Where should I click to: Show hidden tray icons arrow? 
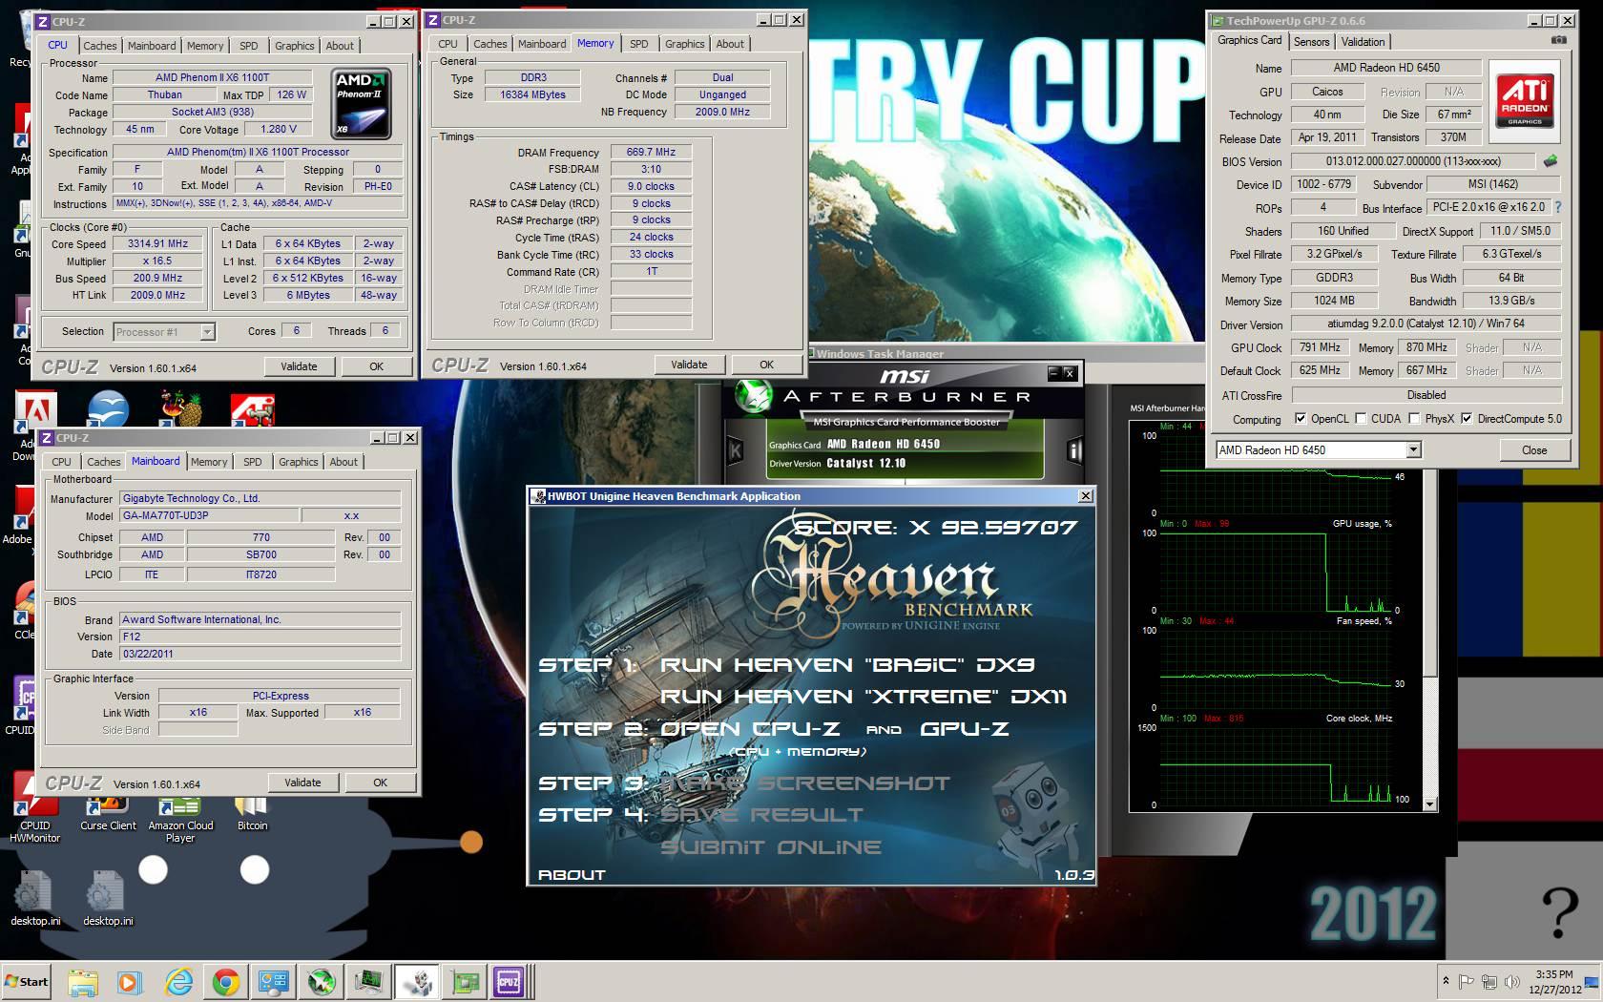(x=1446, y=981)
